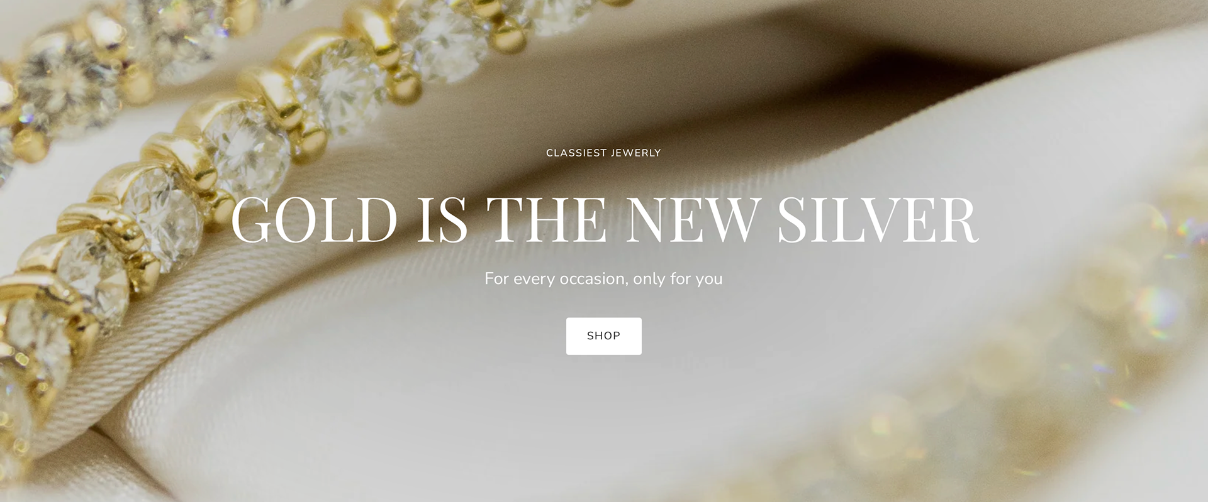This screenshot has height=502, width=1208.
Task: Click the word SILVER in the headline
Action: click(x=877, y=219)
